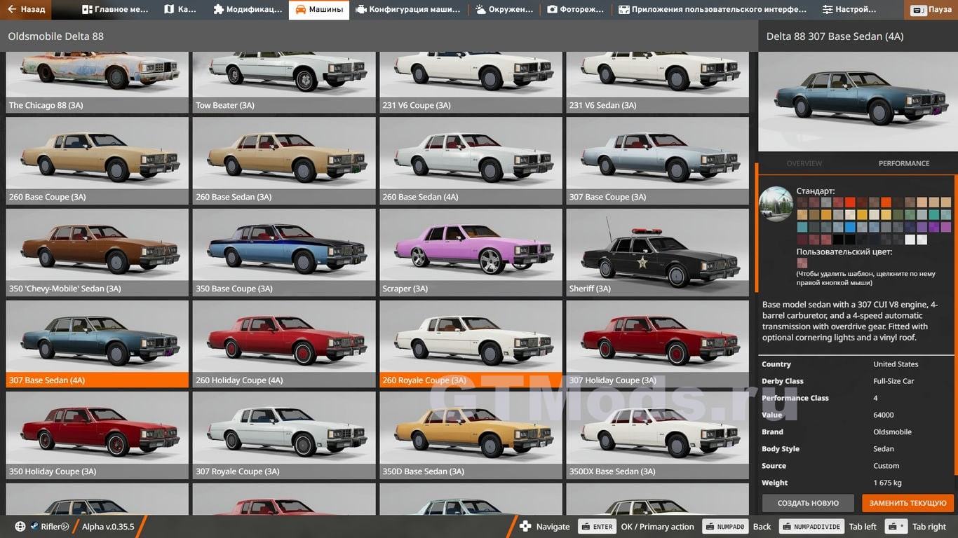Select the pink Scraper (3A) car
Image resolution: width=958 pixels, height=538 pixels.
click(471, 252)
